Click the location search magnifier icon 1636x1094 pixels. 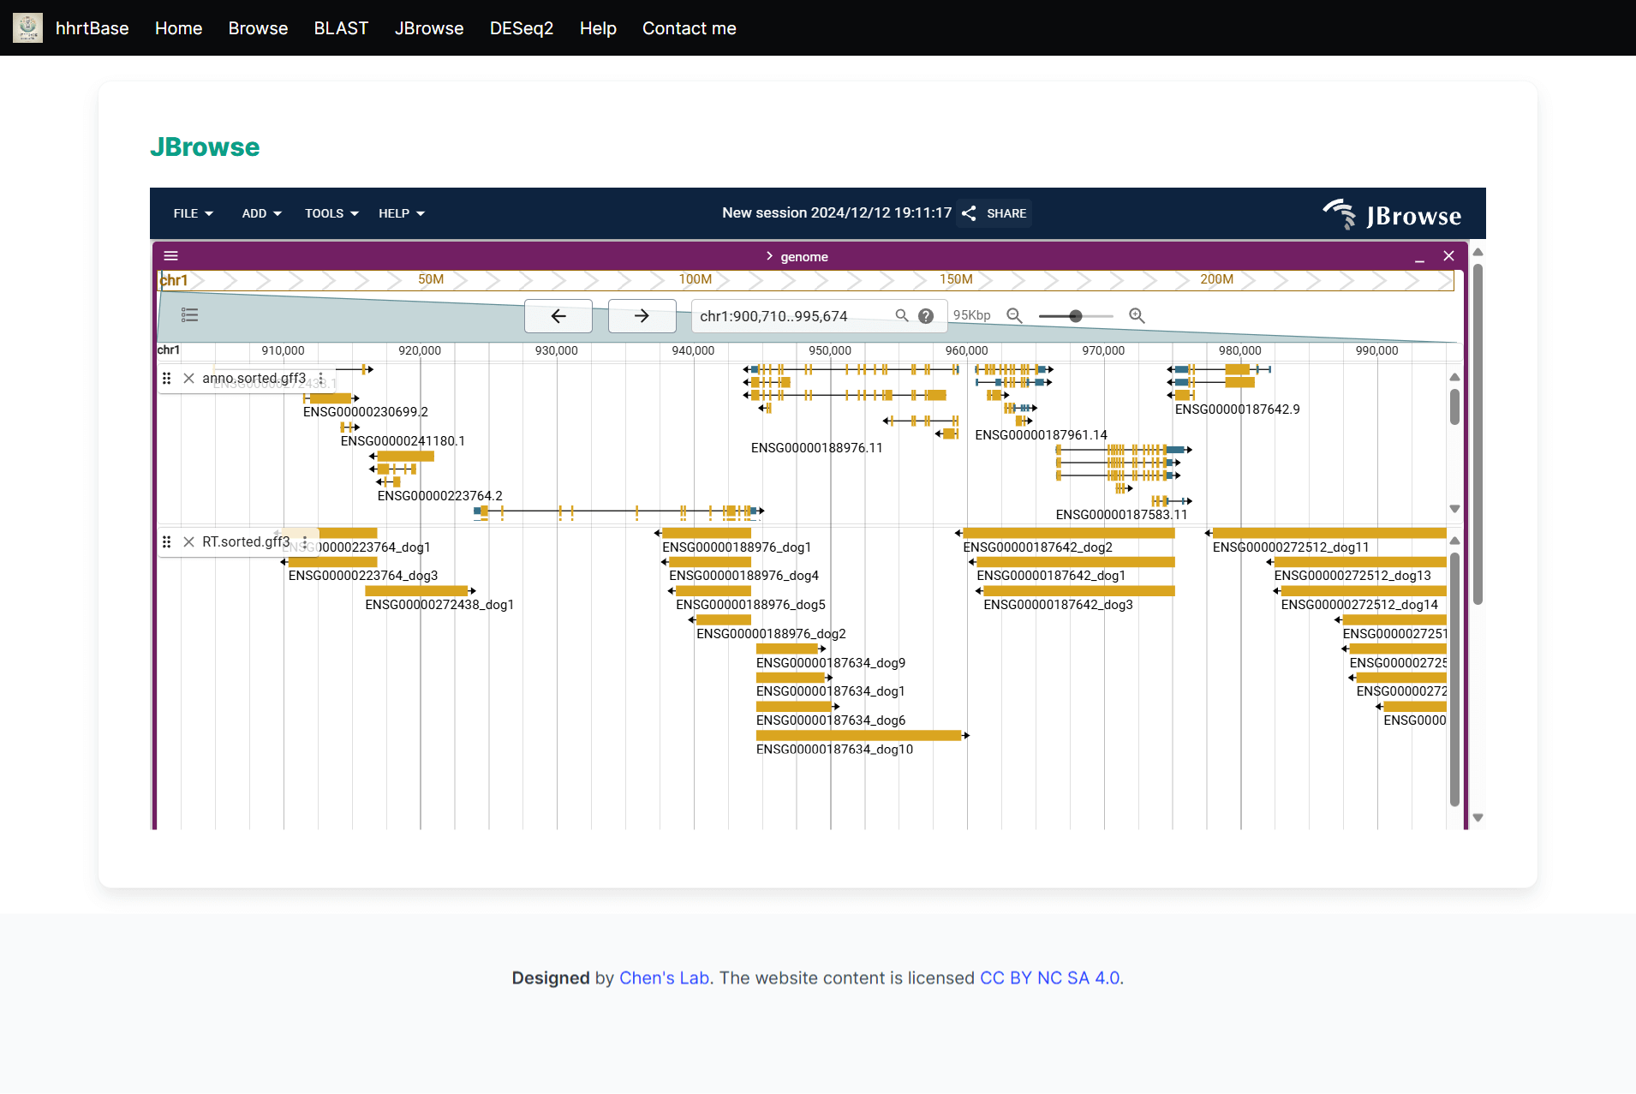(x=902, y=315)
